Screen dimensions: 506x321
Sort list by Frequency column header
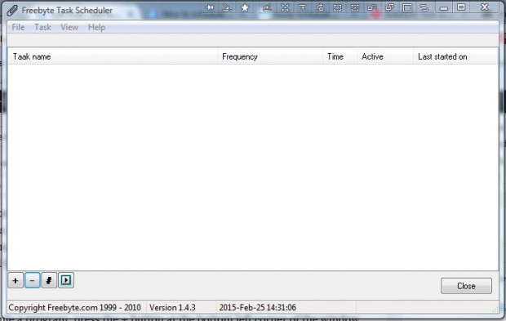point(270,56)
